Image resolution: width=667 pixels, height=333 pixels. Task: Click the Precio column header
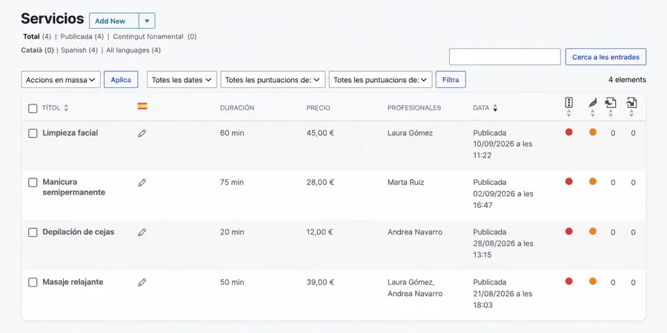point(318,108)
